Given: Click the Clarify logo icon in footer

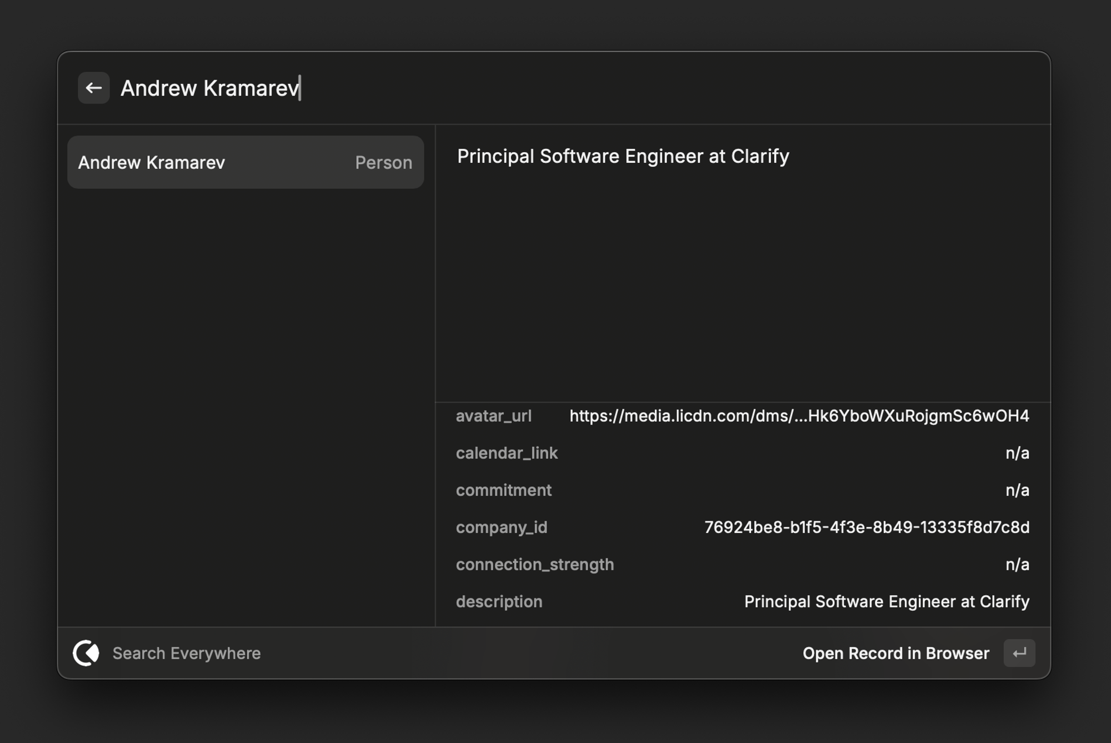Looking at the screenshot, I should click(x=86, y=653).
